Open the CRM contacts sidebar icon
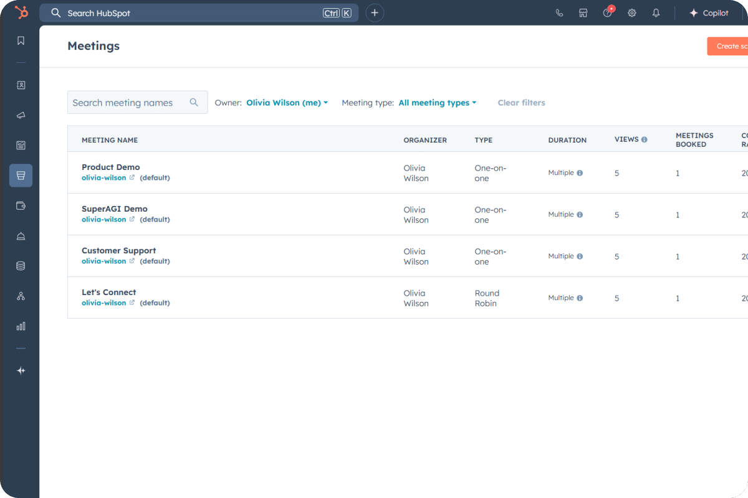Viewport: 748px width, 498px height. 21,85
